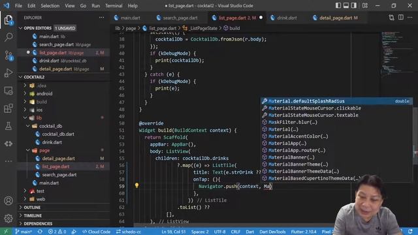Open Explorer views and more actions ellipsis

point(102,18)
